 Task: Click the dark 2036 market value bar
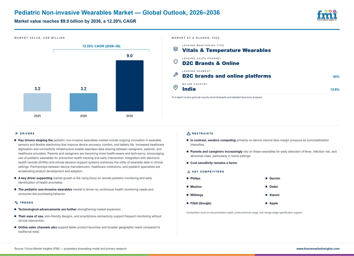pyautogui.click(x=129, y=86)
